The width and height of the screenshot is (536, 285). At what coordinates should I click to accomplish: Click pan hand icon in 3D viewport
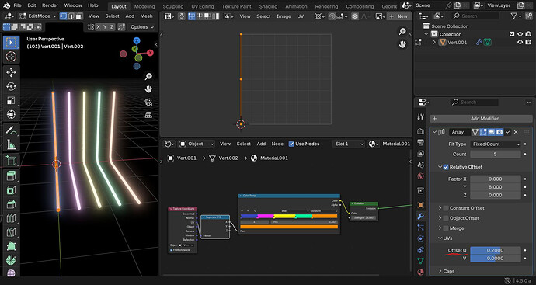(148, 89)
